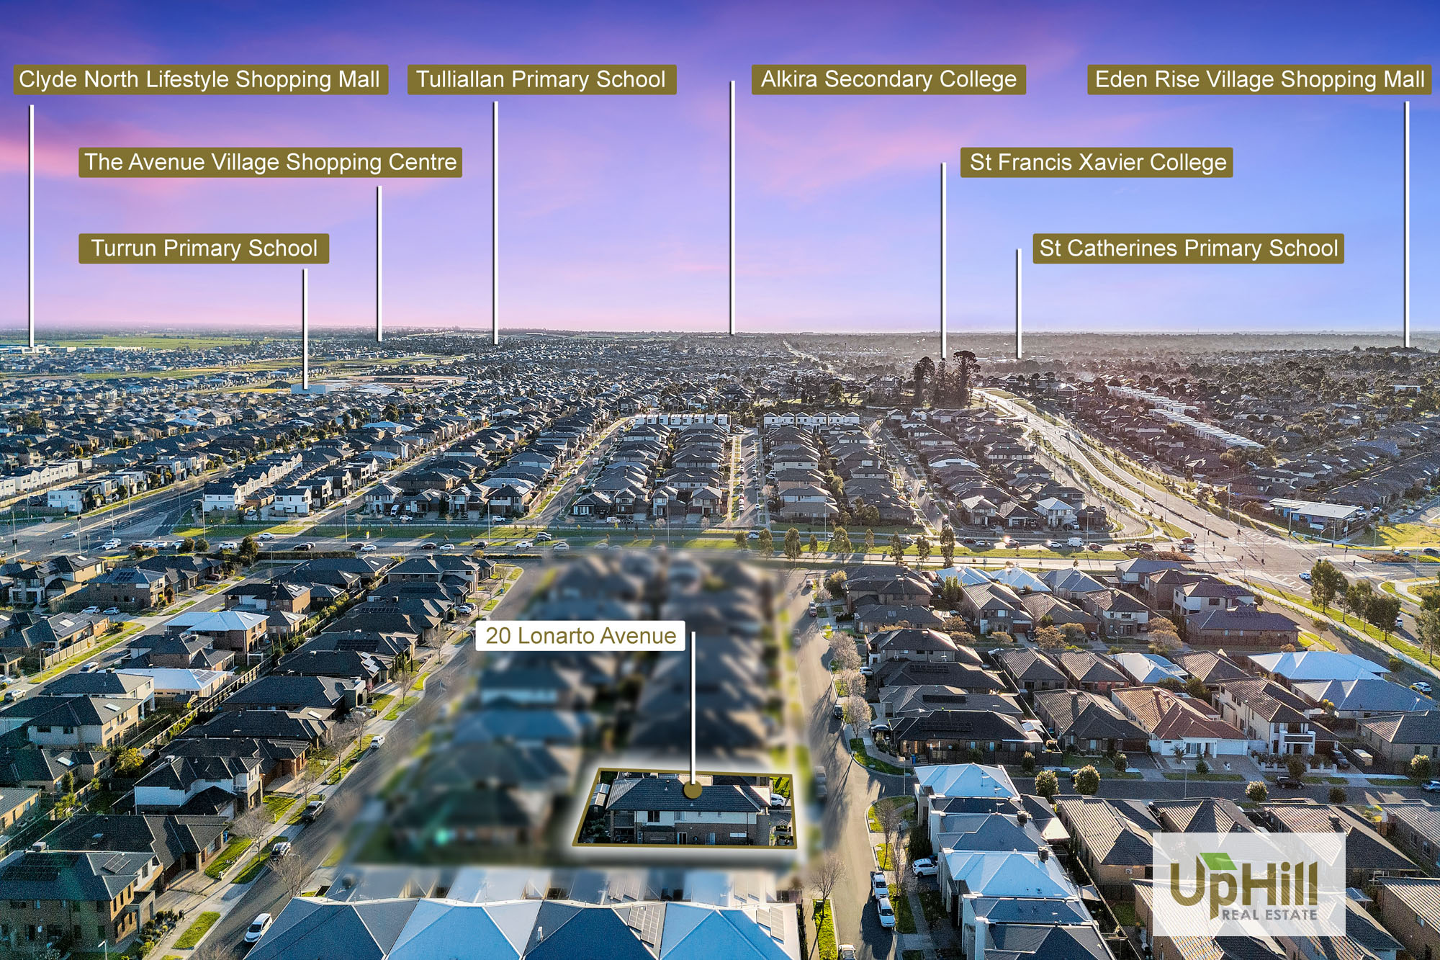Click the UpHill Real Estate logo

1248,884
